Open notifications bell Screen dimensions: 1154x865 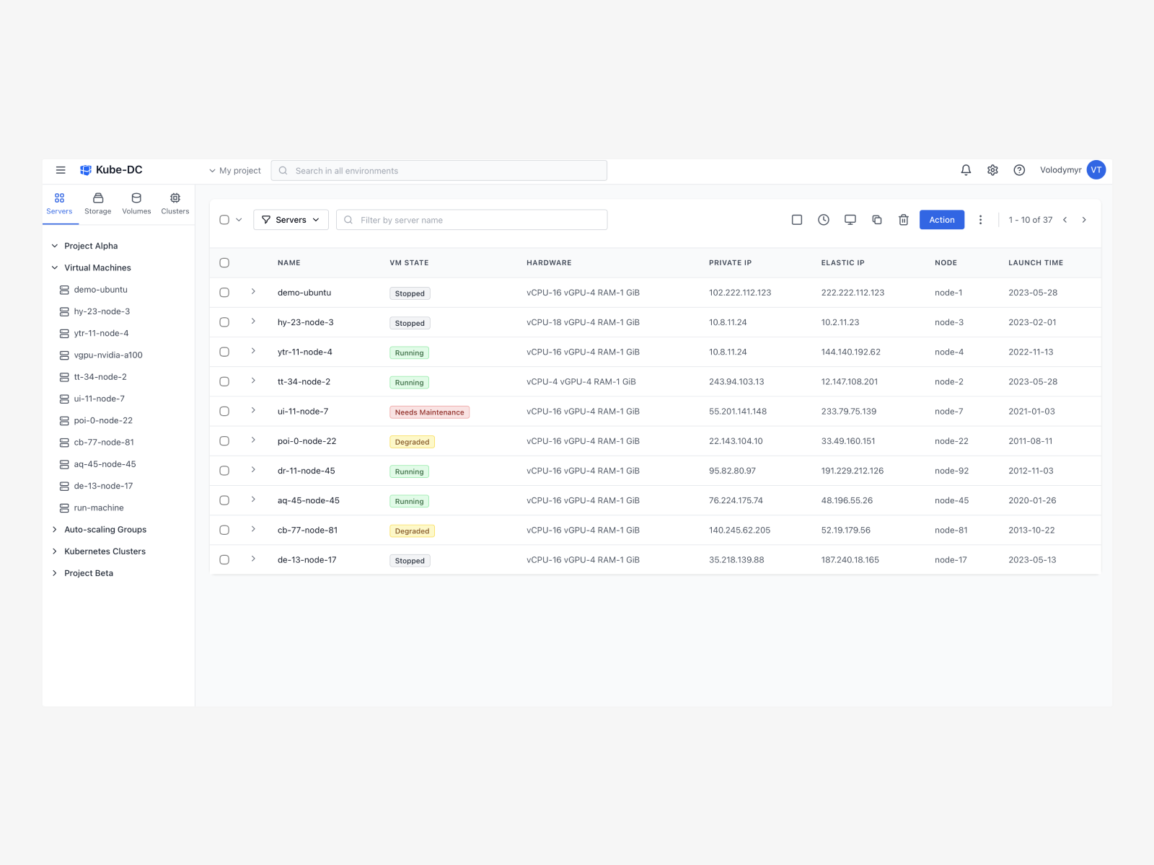tap(966, 170)
